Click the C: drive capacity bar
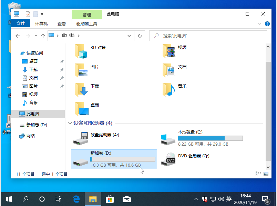The width and height of the screenshot is (277, 206). pyautogui.click(x=210, y=138)
